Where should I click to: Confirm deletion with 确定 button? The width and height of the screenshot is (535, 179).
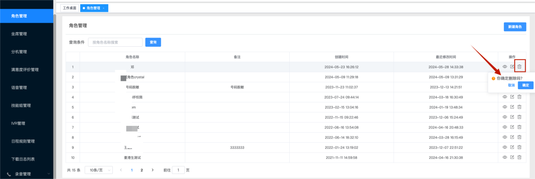click(x=526, y=85)
